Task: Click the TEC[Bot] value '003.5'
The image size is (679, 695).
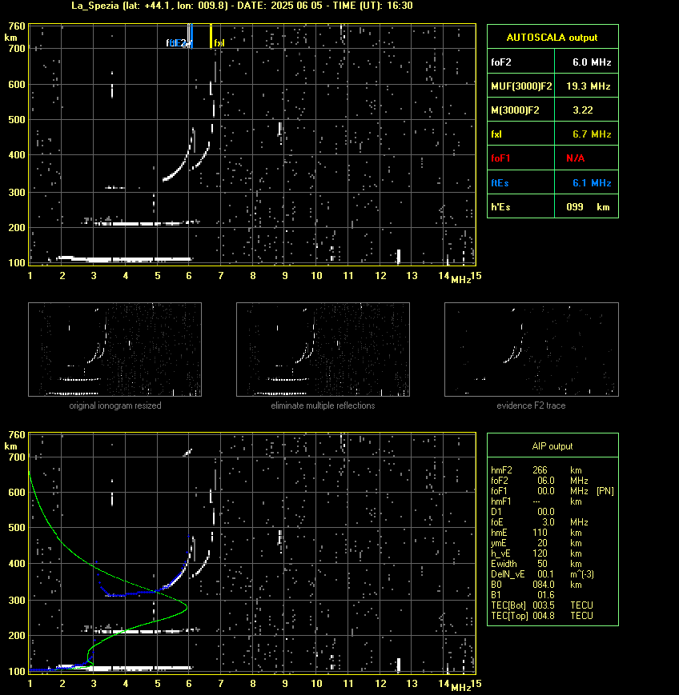Action: point(544,605)
